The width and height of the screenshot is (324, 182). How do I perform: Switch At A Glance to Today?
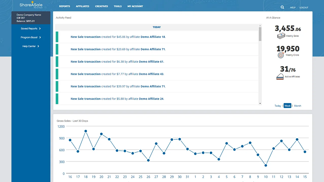click(278, 106)
